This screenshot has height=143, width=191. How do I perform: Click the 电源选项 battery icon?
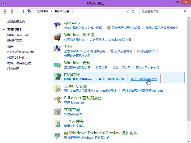[57, 77]
